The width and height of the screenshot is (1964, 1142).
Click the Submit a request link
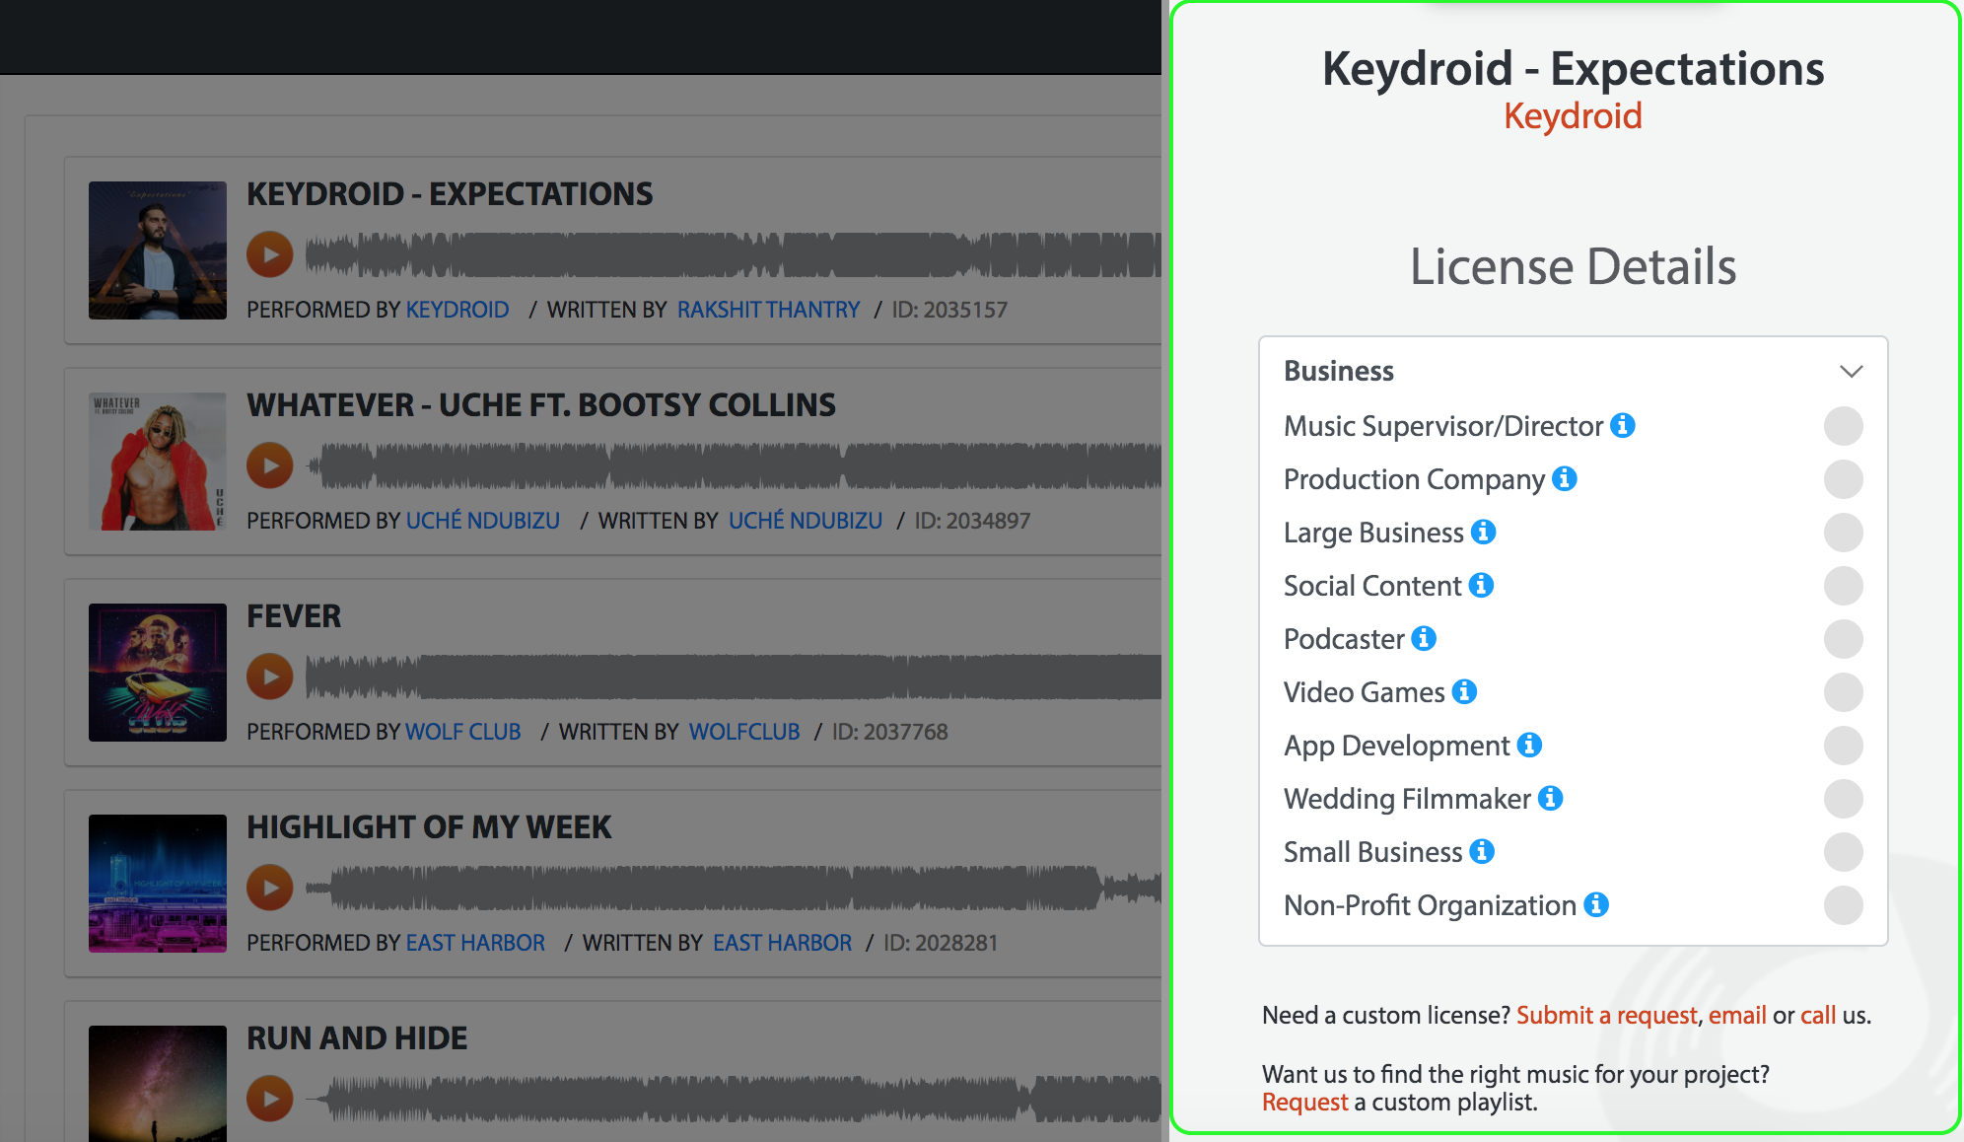tap(1606, 1016)
